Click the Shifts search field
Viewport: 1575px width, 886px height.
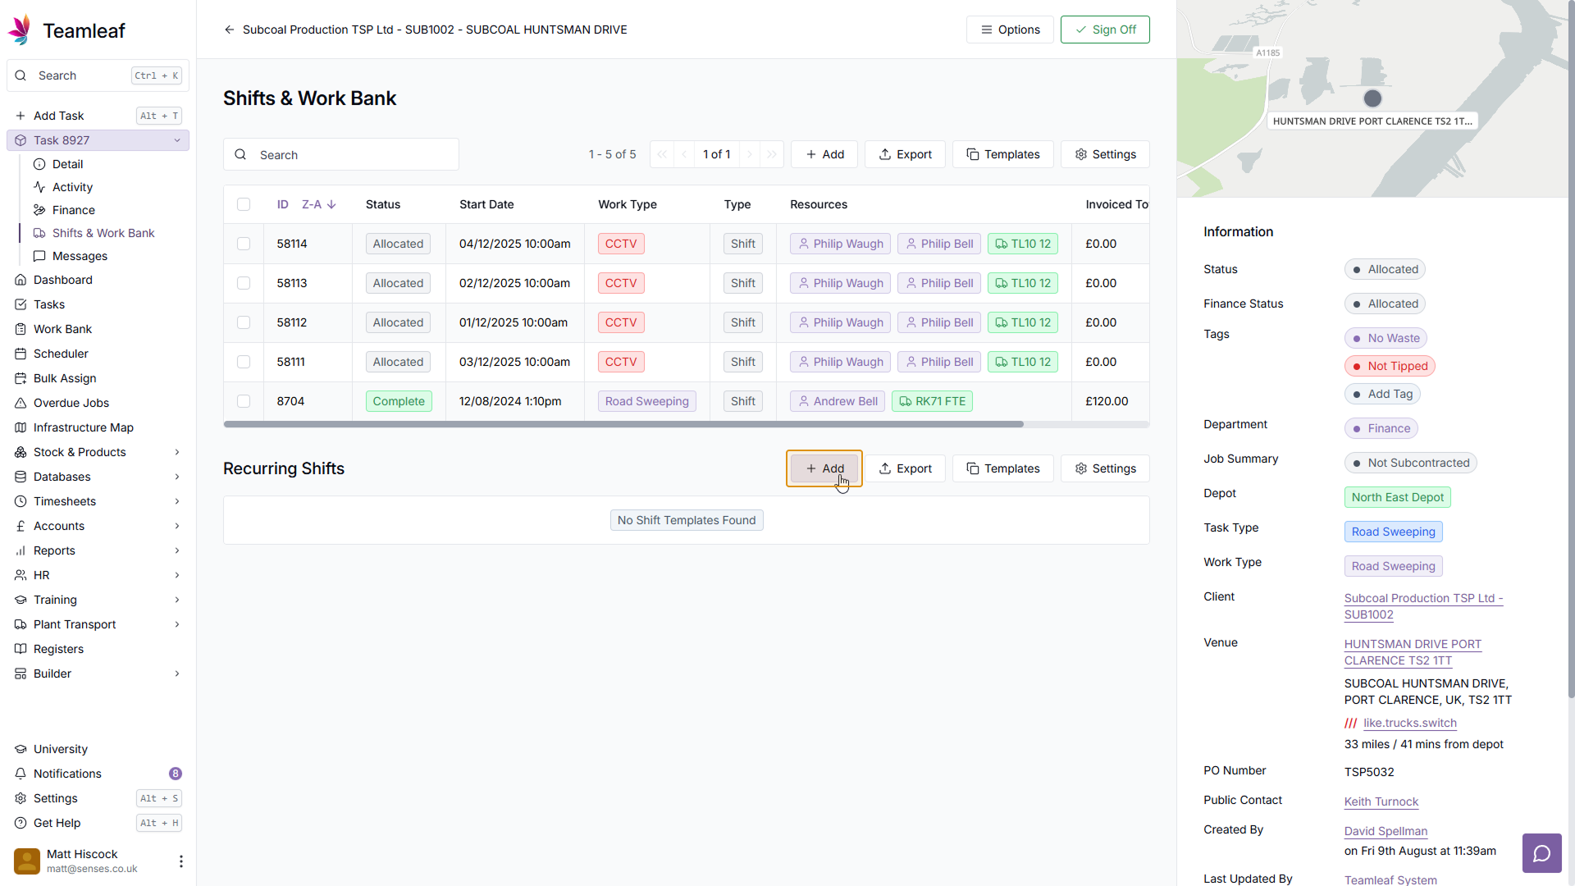pyautogui.click(x=353, y=155)
